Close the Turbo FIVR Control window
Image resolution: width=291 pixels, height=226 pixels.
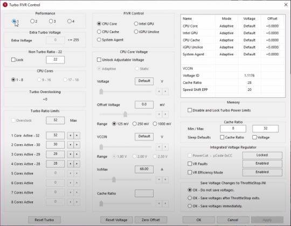[286, 5]
